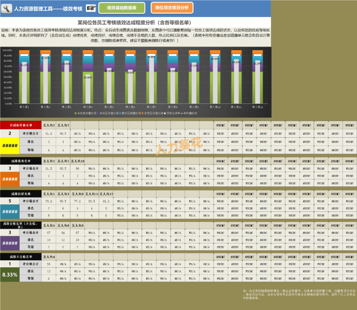Select the 55.00% bar for 美人鱼4
The width and height of the screenshot is (357, 310).
pyautogui.click(x=88, y=89)
